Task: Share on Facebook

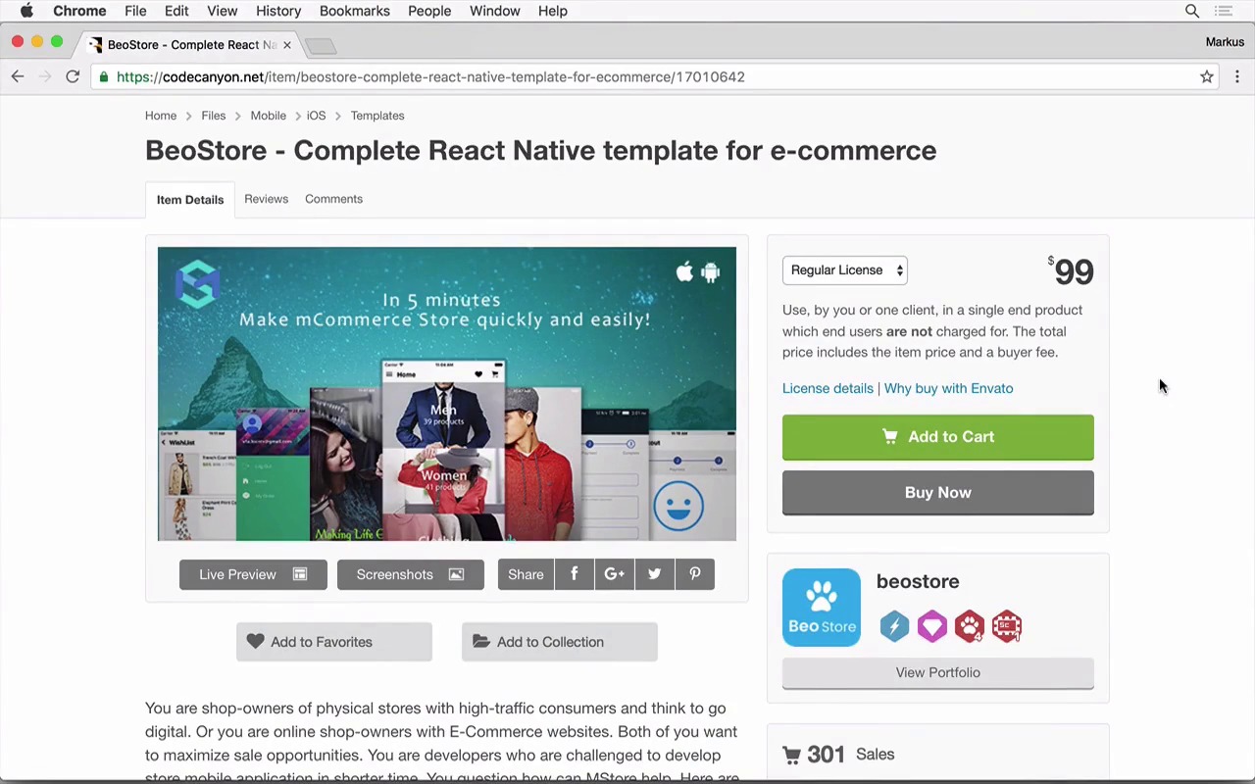Action: [x=575, y=574]
